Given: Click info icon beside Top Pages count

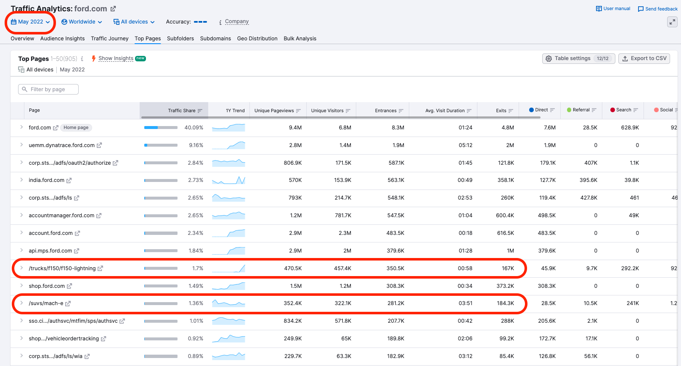Looking at the screenshot, I should [x=82, y=59].
